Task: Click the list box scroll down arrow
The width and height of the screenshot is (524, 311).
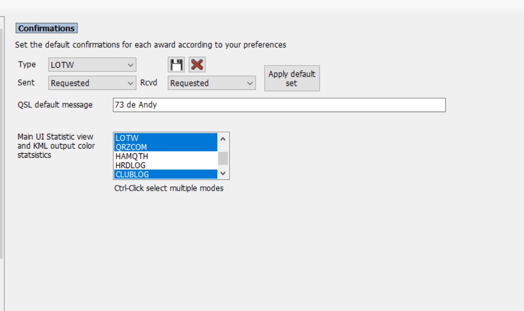Action: point(223,173)
